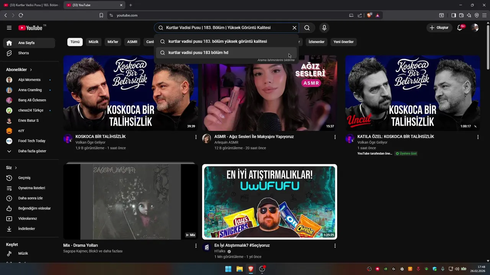Screen dimensions: 490x275
Task: Select the Yeni öneriler filter chip
Action: click(x=343, y=42)
